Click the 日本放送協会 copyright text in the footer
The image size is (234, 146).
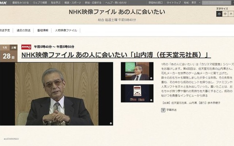(11, 139)
